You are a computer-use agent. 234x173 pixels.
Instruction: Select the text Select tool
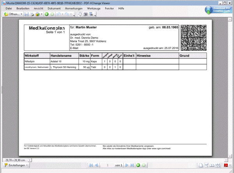pos(91,14)
